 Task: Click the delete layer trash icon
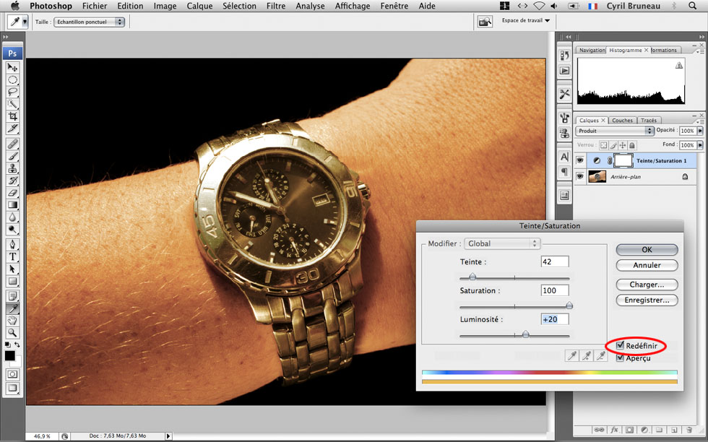[x=689, y=430]
